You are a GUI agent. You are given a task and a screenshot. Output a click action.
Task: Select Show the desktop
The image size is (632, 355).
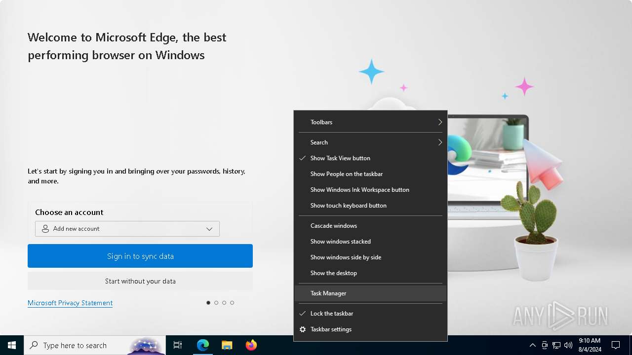coord(371,273)
